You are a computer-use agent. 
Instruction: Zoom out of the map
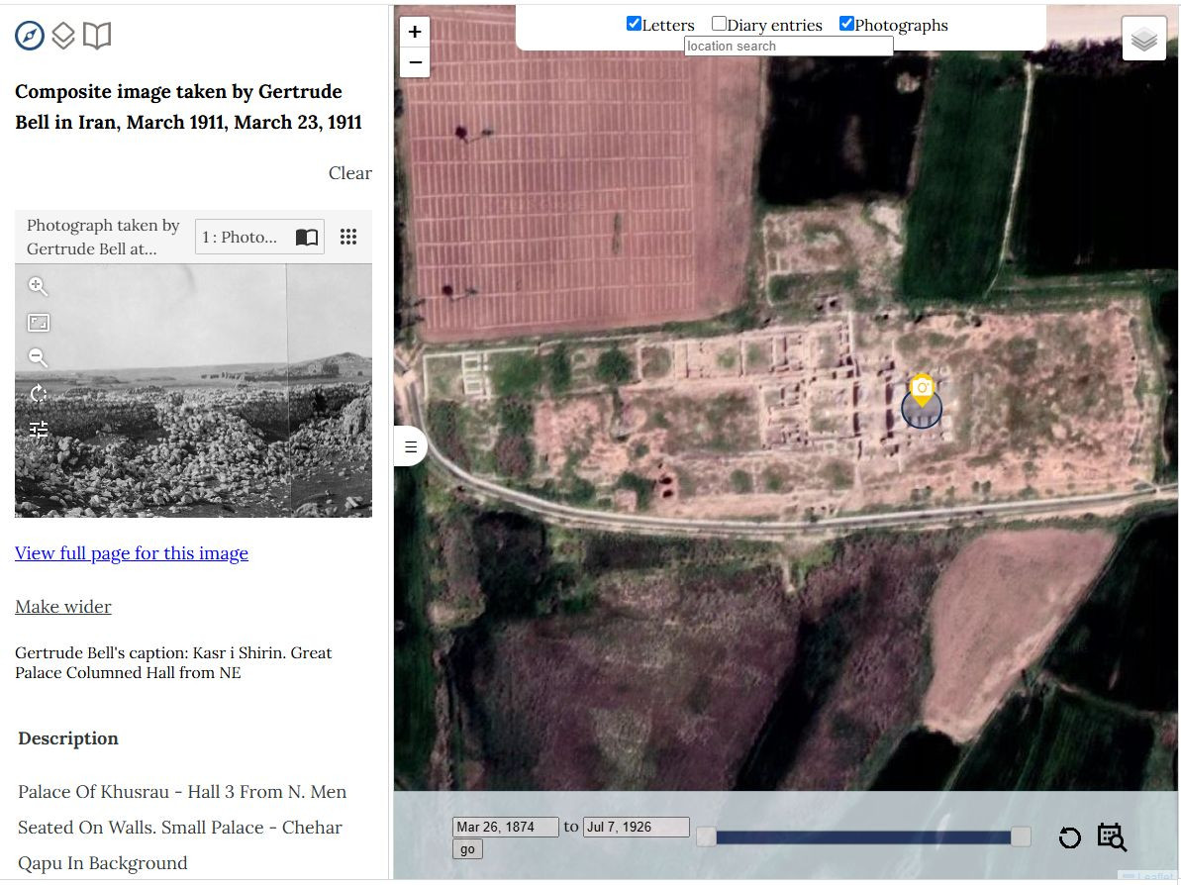(414, 62)
